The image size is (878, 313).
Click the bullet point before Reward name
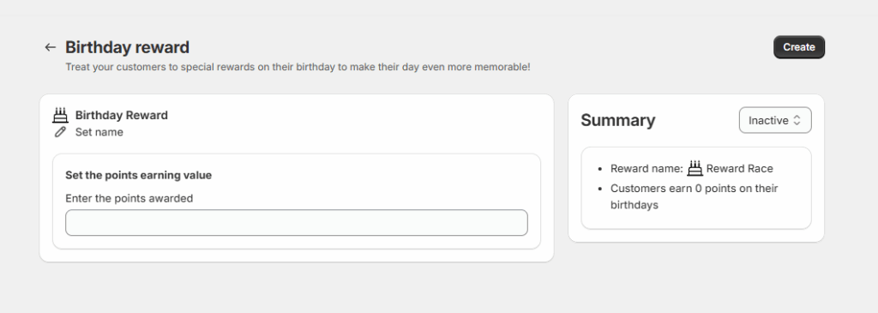[600, 169]
